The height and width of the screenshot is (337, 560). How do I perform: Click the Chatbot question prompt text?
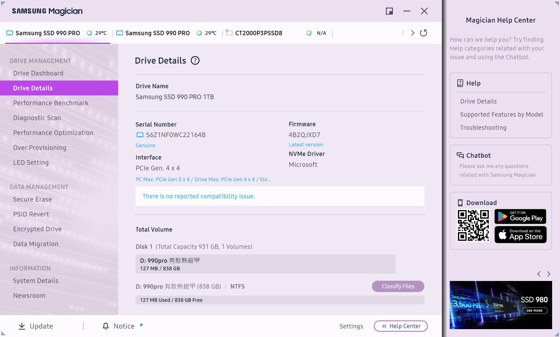click(x=498, y=170)
